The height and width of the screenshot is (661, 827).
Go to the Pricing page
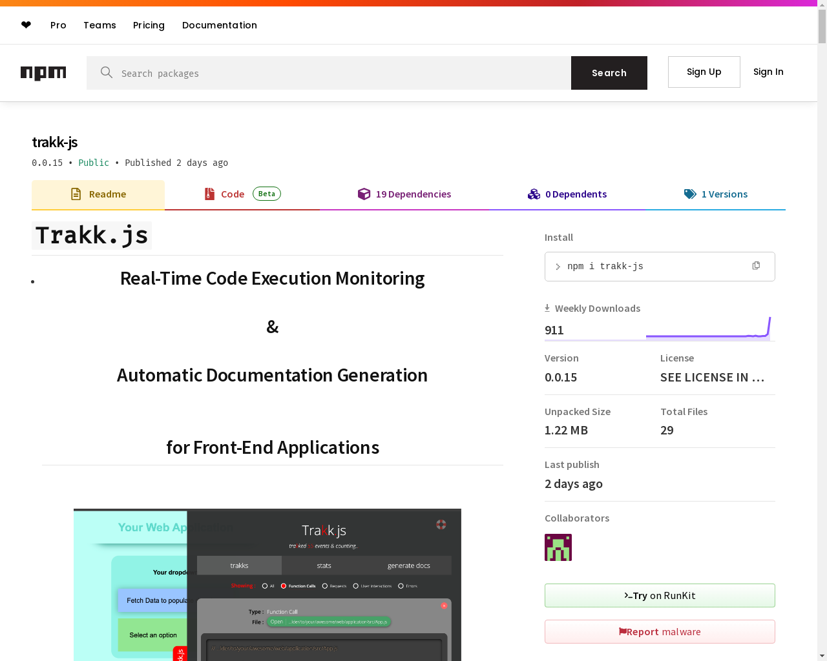[x=149, y=25]
